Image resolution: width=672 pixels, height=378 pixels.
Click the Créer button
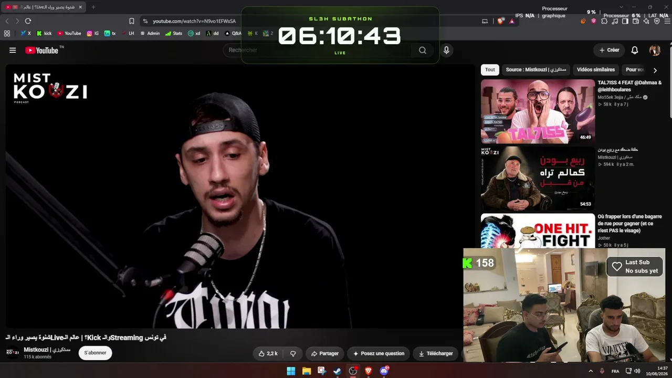pyautogui.click(x=609, y=50)
